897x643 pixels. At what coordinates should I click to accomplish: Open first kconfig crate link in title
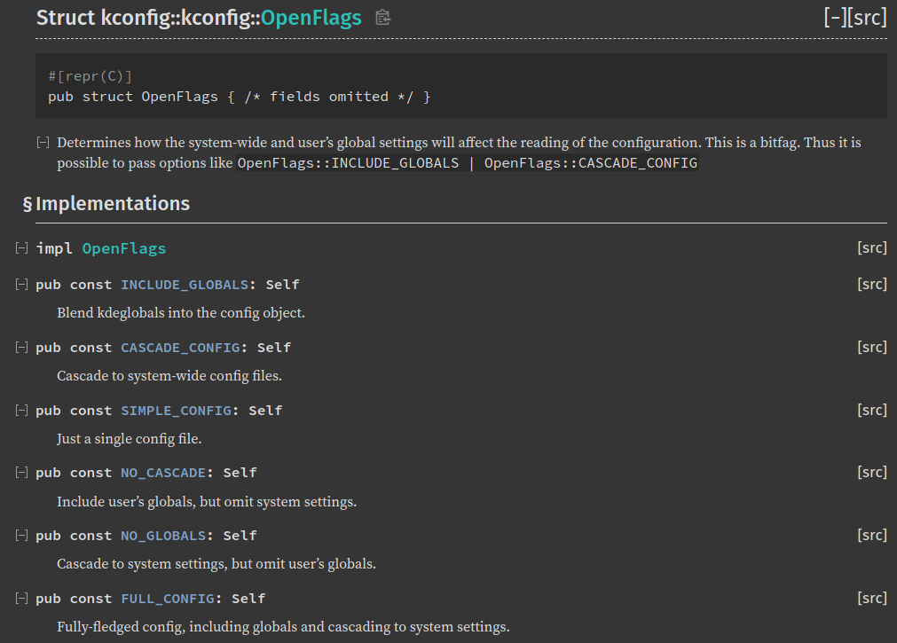[135, 18]
